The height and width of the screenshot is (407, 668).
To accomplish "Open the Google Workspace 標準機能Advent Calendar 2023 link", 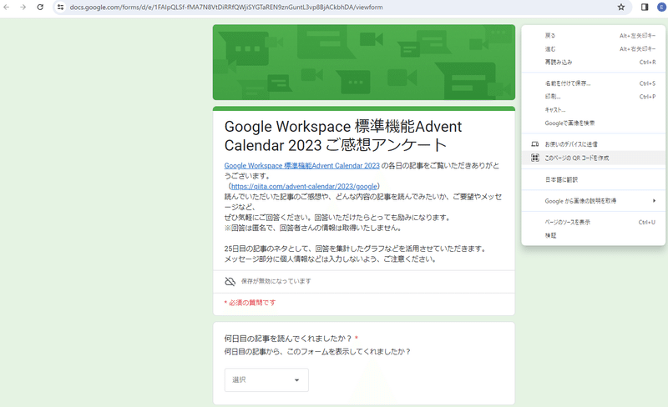I will click(x=301, y=166).
